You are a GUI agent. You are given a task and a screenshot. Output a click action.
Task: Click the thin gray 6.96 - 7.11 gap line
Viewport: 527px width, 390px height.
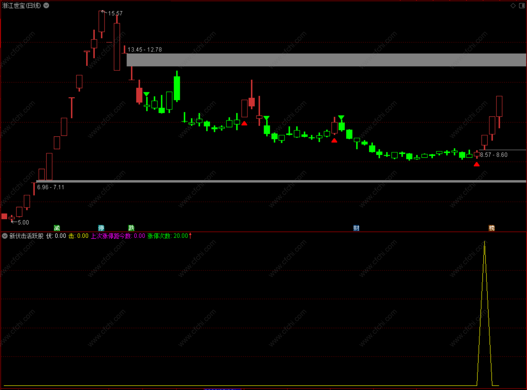click(281, 181)
